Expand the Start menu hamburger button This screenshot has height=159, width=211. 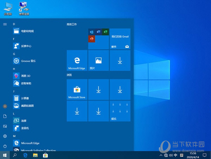(x=5, y=24)
